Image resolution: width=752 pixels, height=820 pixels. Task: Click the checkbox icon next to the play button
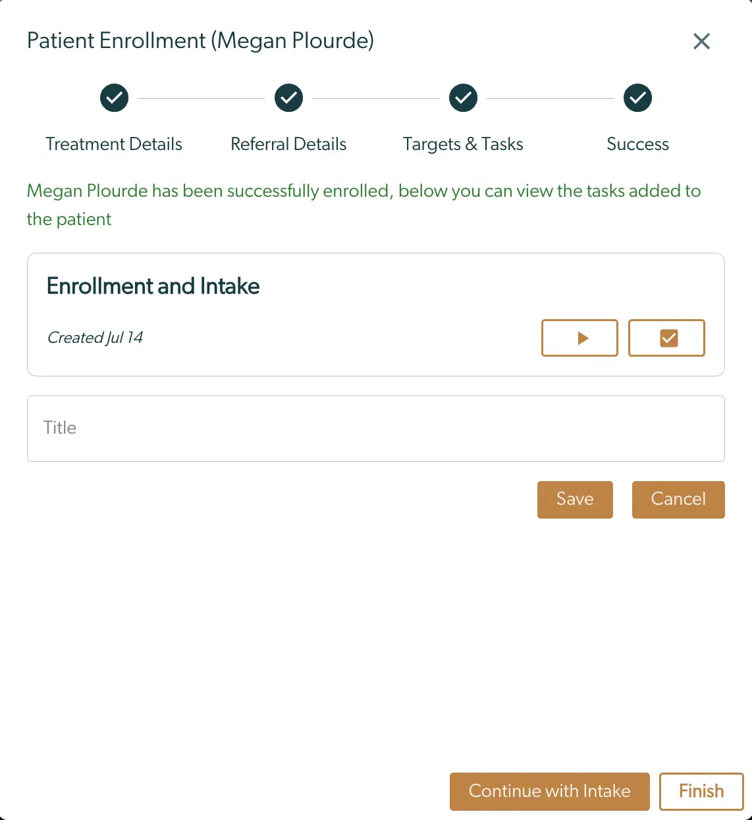[x=666, y=338]
